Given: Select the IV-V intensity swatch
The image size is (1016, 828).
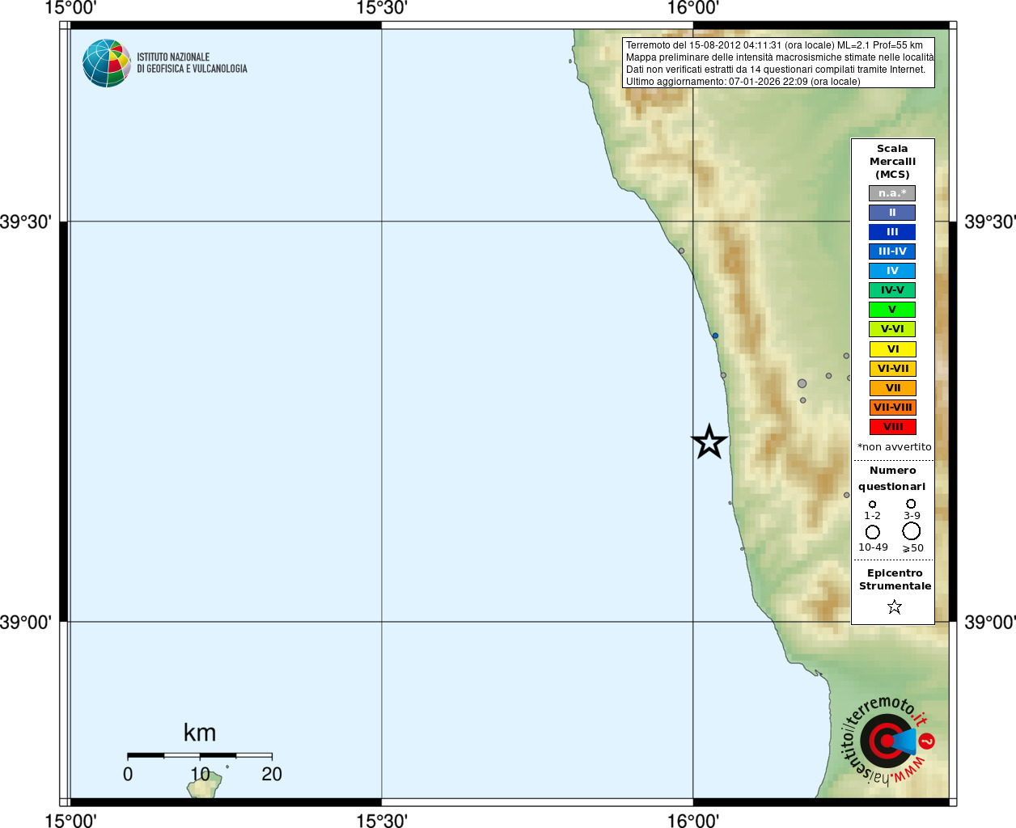Looking at the screenshot, I should pos(892,290).
